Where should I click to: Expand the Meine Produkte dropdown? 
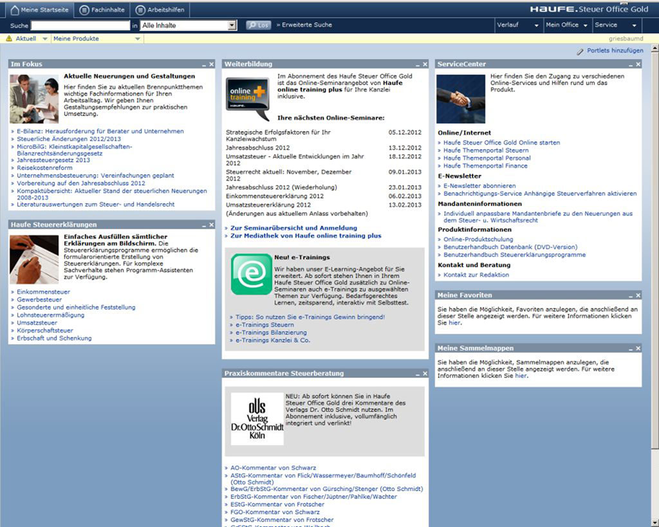[x=97, y=38]
